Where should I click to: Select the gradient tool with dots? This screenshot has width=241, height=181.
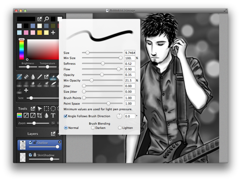click(26, 116)
